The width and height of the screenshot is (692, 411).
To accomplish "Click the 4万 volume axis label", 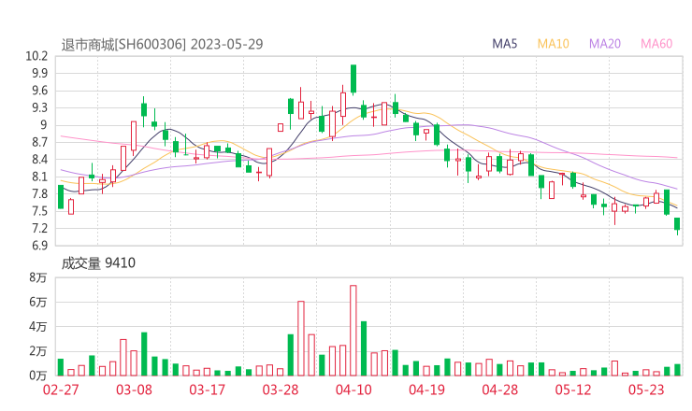I will point(38,327).
